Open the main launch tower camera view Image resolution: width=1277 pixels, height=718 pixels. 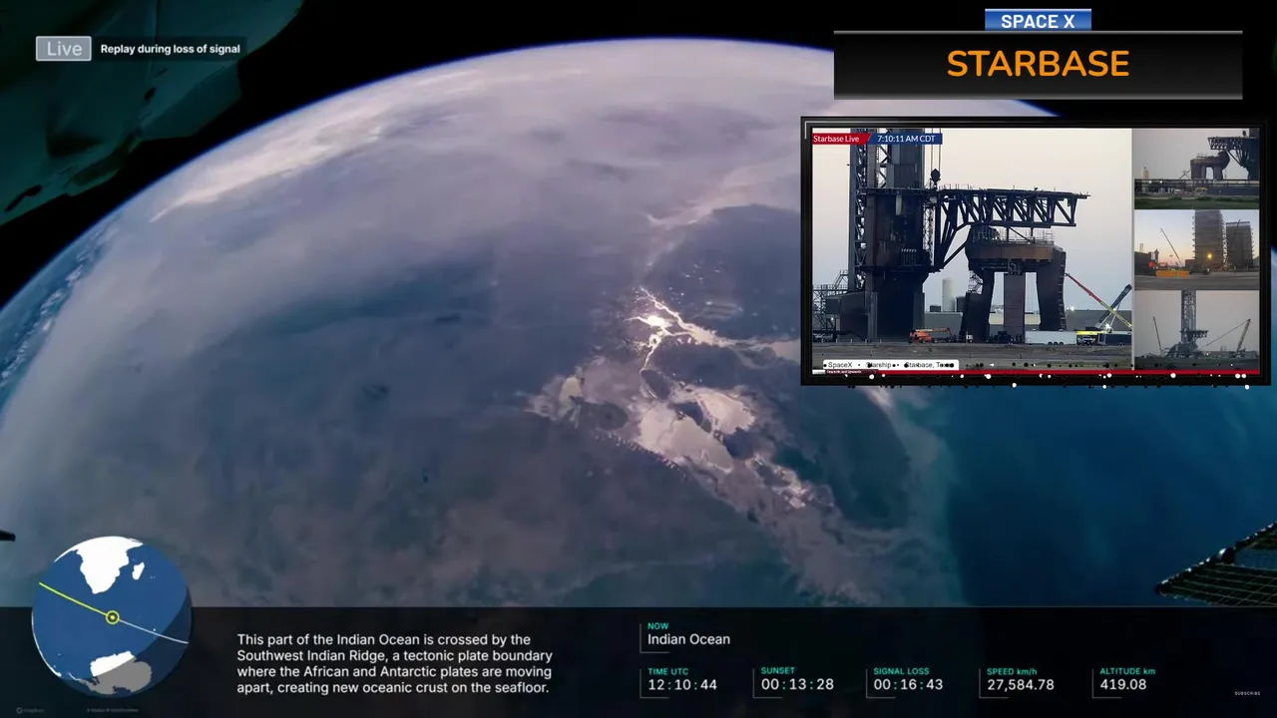point(972,249)
